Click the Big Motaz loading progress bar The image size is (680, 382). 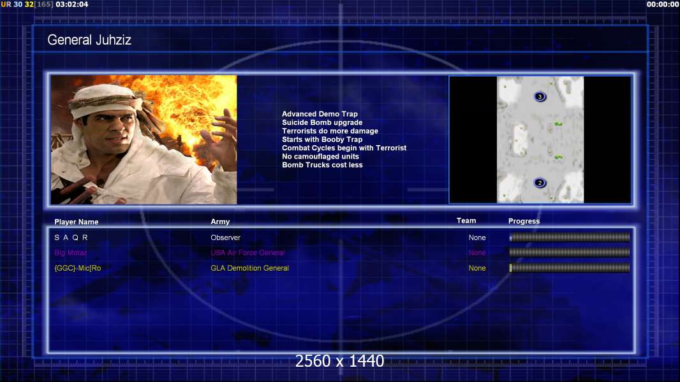click(570, 252)
